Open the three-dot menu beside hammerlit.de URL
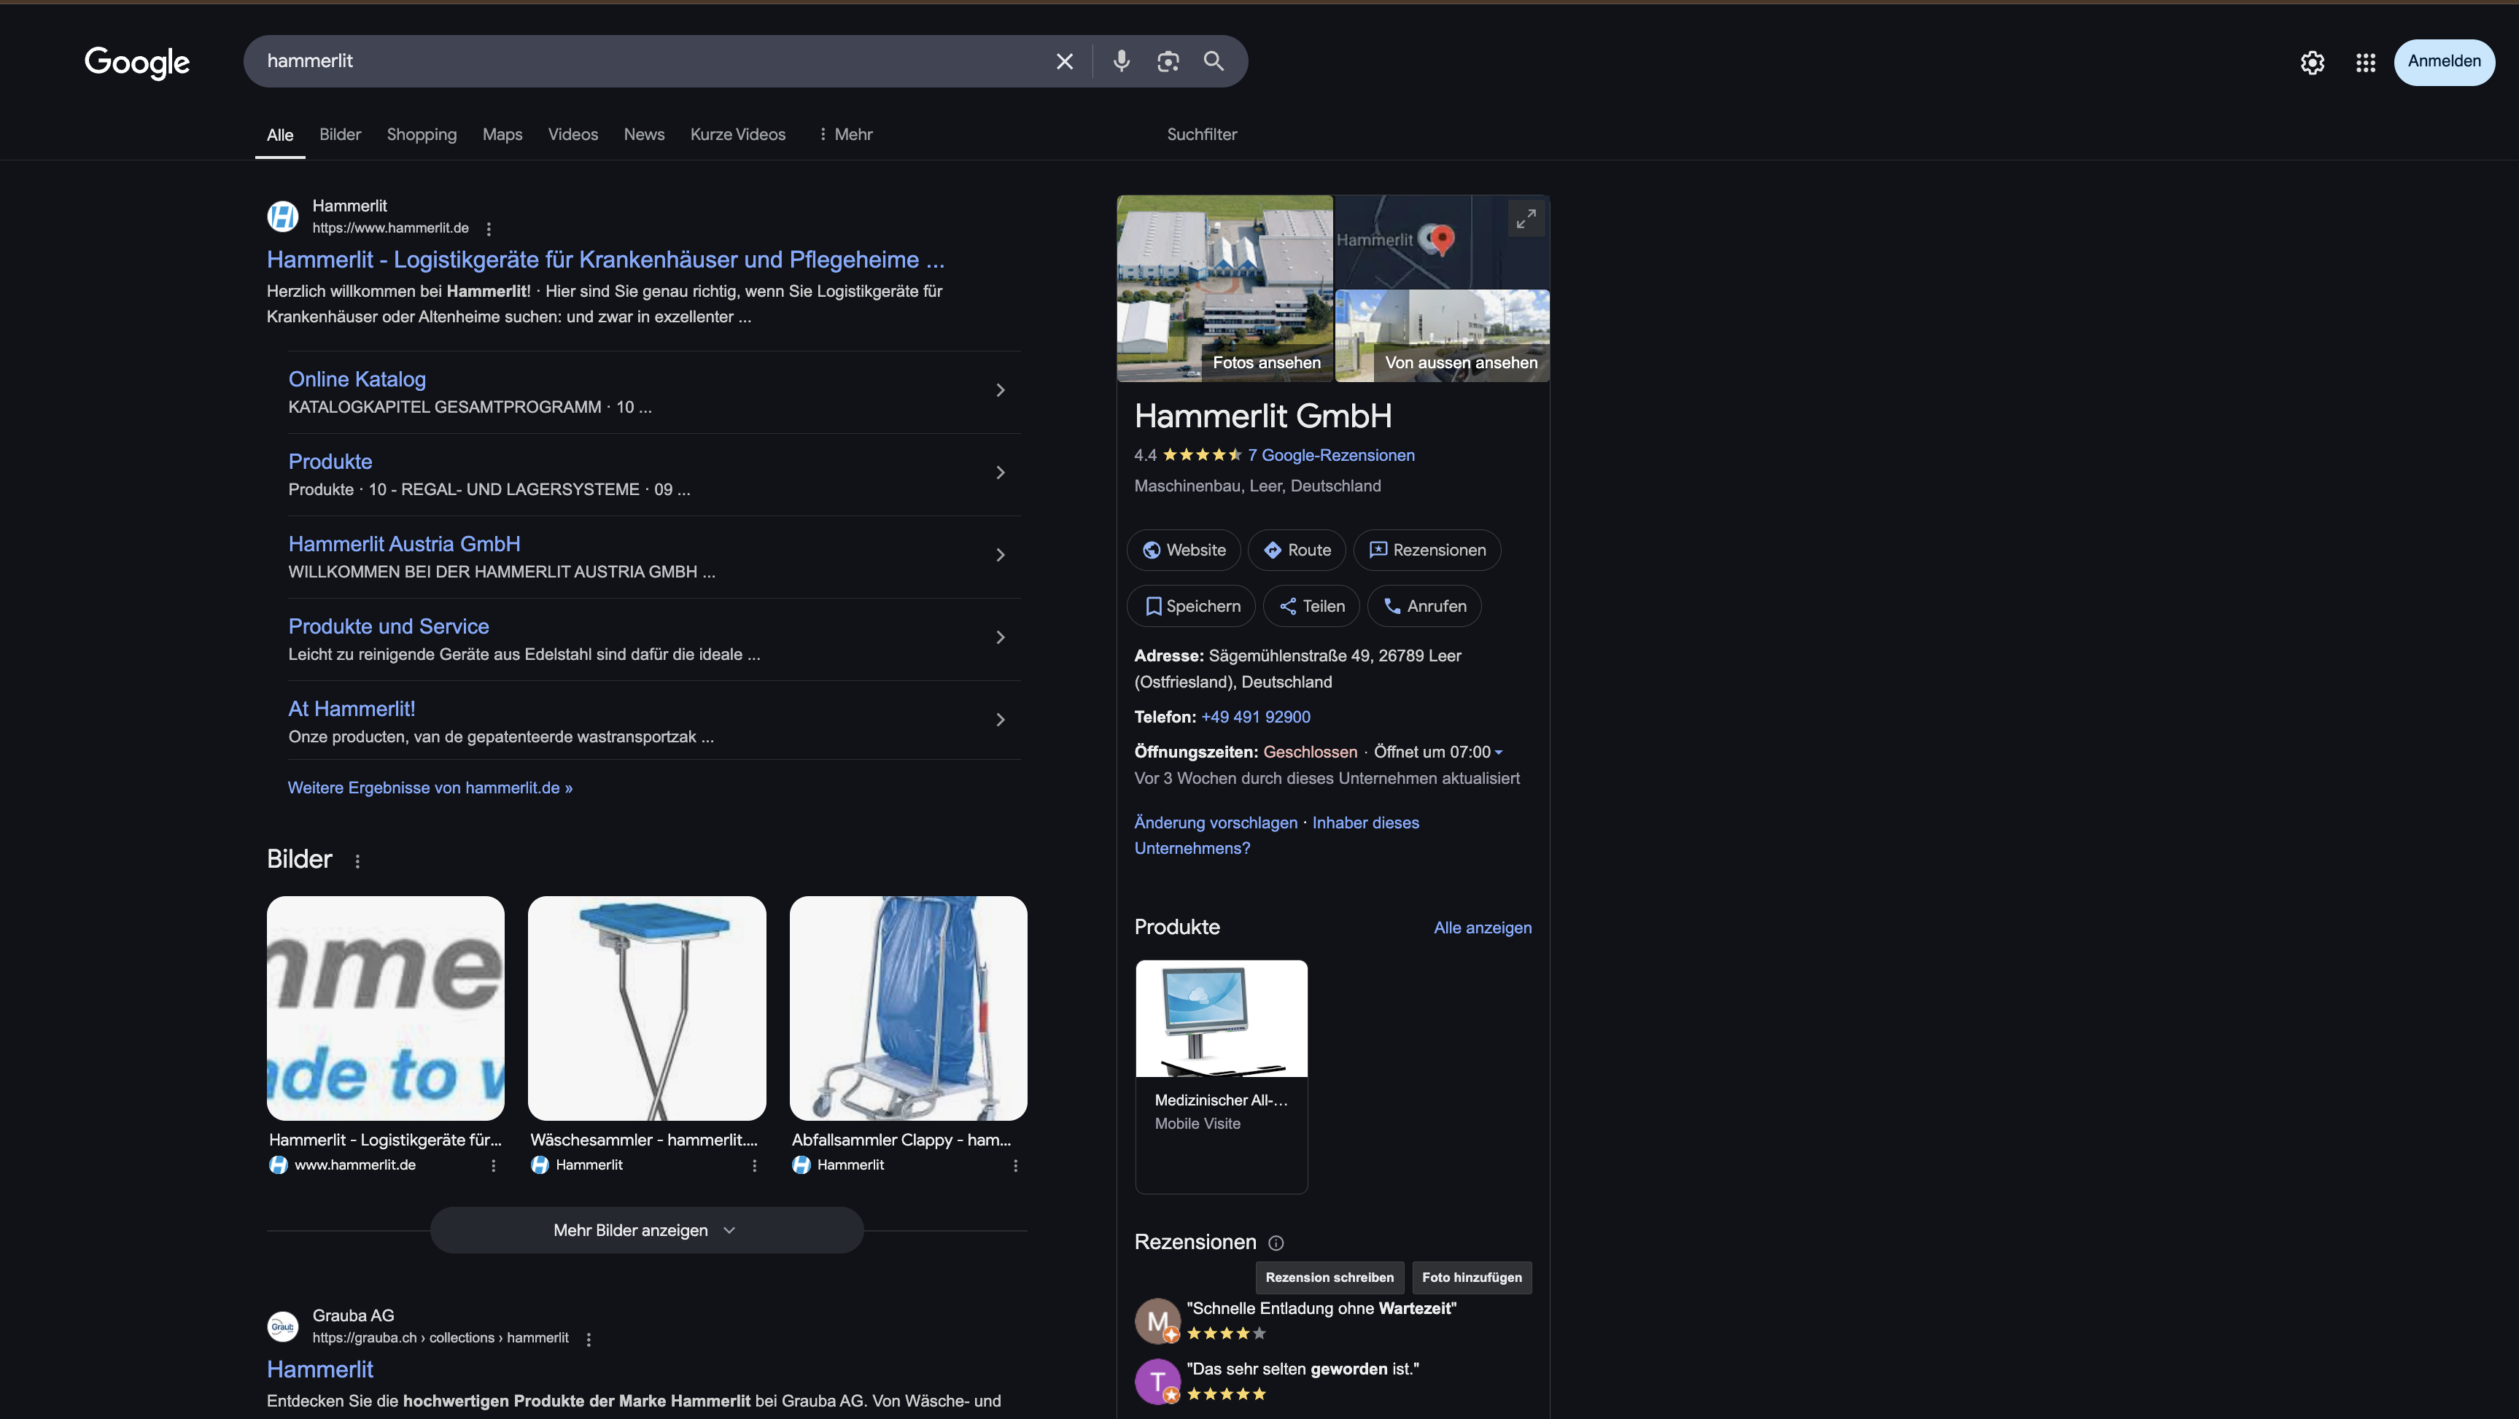The width and height of the screenshot is (2519, 1419). tap(489, 229)
